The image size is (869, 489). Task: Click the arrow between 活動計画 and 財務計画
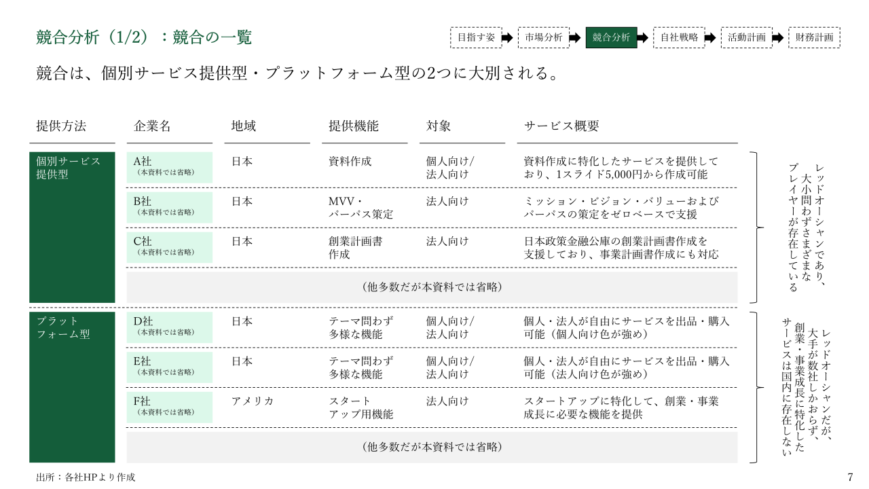point(777,38)
